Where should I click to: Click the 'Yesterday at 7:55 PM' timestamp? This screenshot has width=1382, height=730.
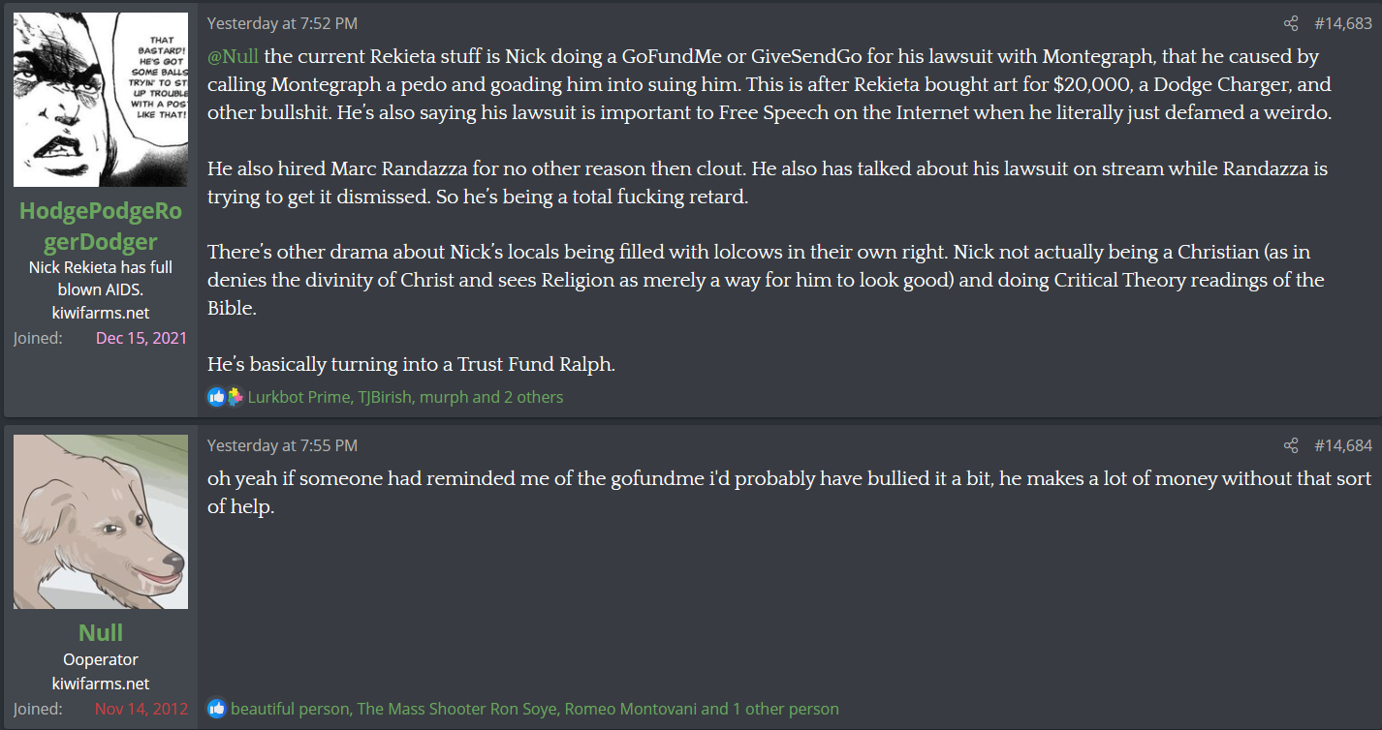(282, 445)
